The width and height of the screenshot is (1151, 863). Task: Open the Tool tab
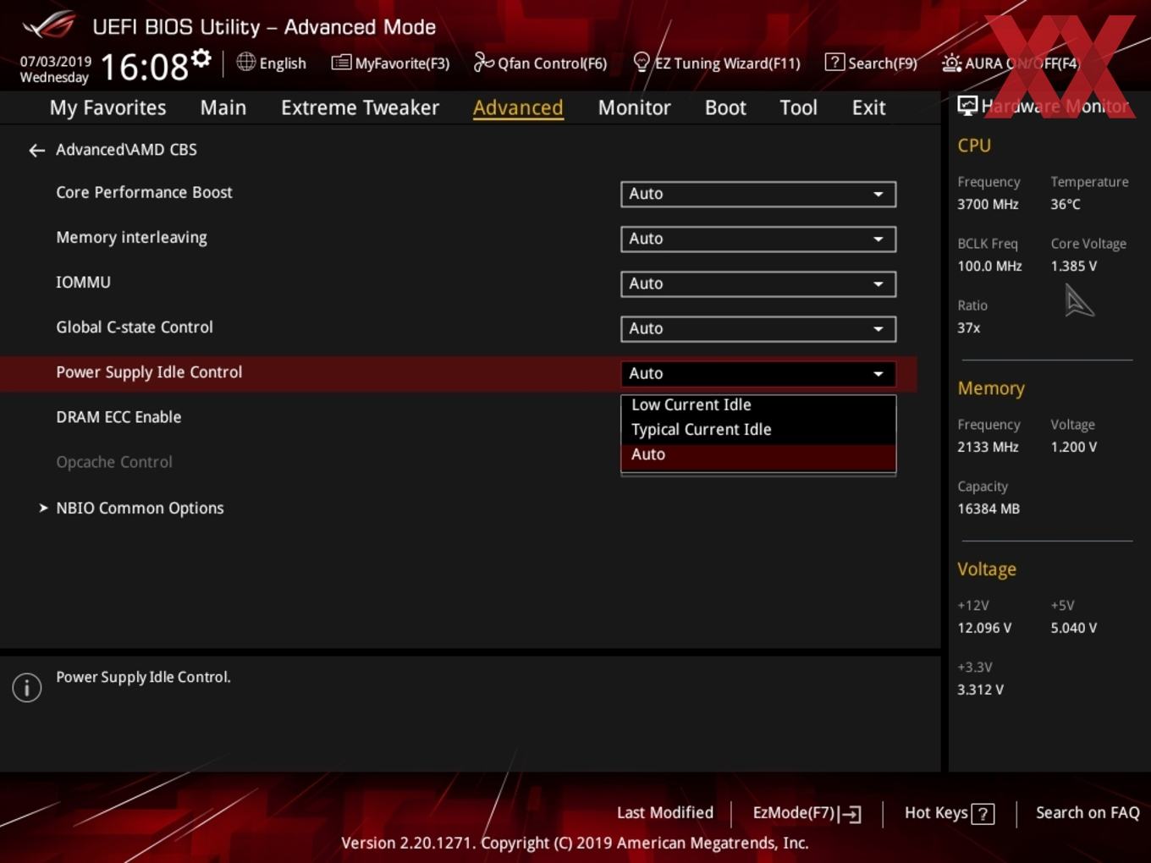pyautogui.click(x=798, y=107)
